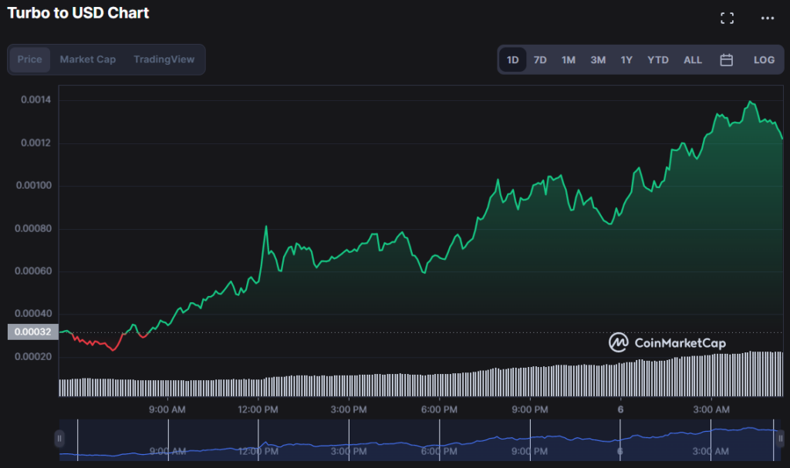The image size is (790, 468).
Task: Click the 0.00060 y-axis label
Action: 33,271
